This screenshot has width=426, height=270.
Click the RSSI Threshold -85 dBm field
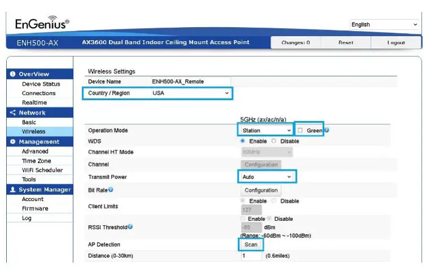coord(251,227)
